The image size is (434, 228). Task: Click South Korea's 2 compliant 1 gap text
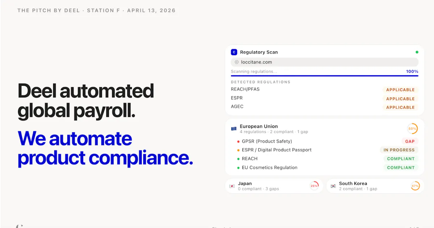click(x=358, y=189)
